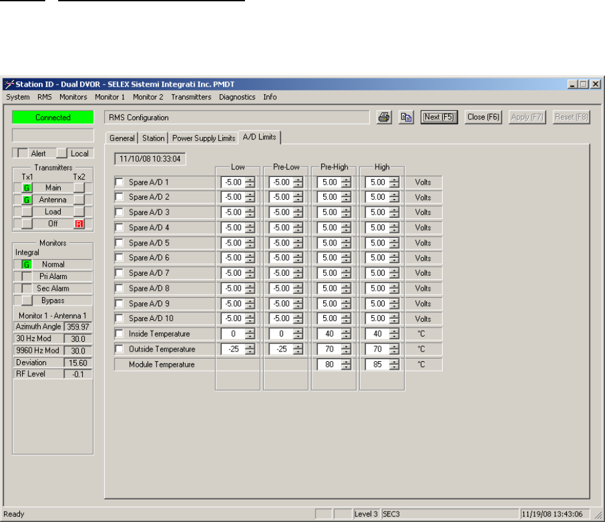The width and height of the screenshot is (605, 522).
Task: Click the application icon in title bar
Action: click(x=9, y=84)
